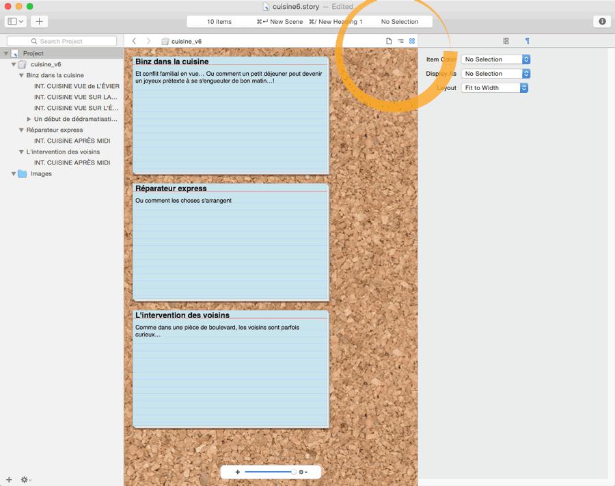This screenshot has height=486, width=615.
Task: Select INT. CUISINE VUE SUR LA… scene
Action: click(x=76, y=97)
